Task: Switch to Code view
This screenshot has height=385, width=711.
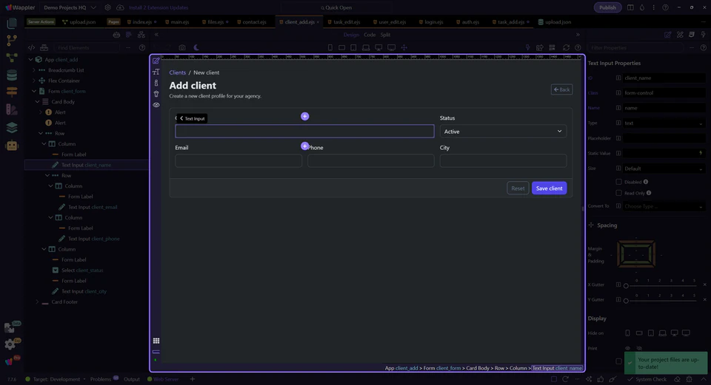Action: [x=370, y=35]
